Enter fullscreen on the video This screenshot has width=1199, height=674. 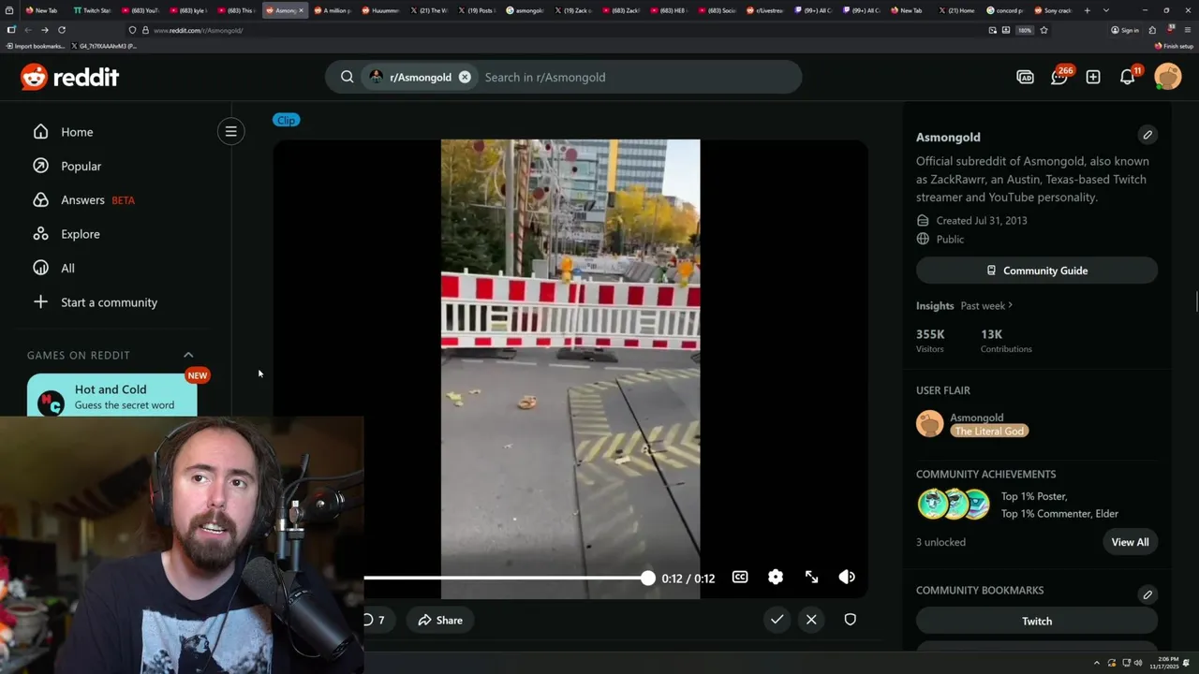811,577
